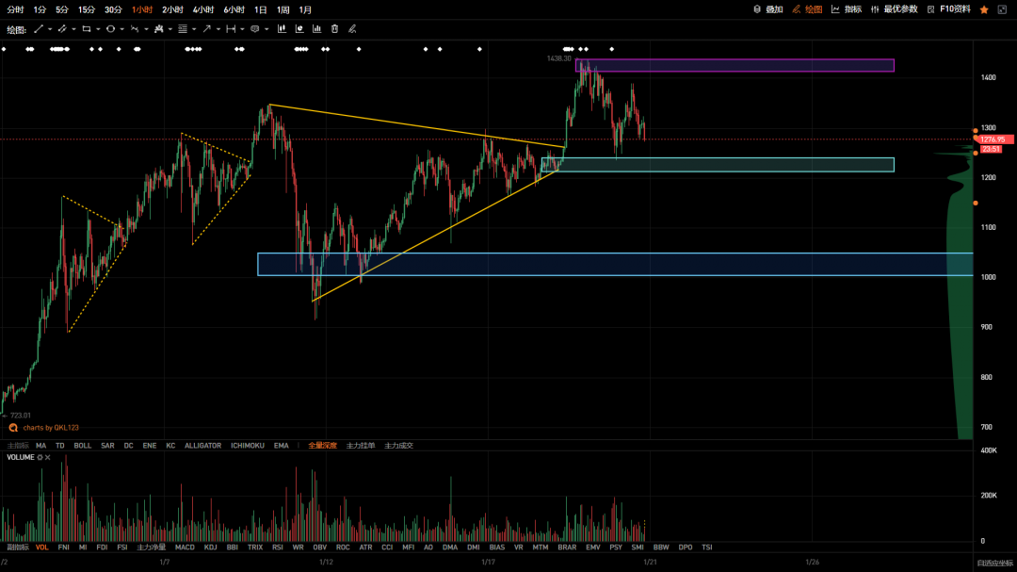This screenshot has height=572, width=1017.
Task: Click the orange favorite star icon
Action: 984,9
